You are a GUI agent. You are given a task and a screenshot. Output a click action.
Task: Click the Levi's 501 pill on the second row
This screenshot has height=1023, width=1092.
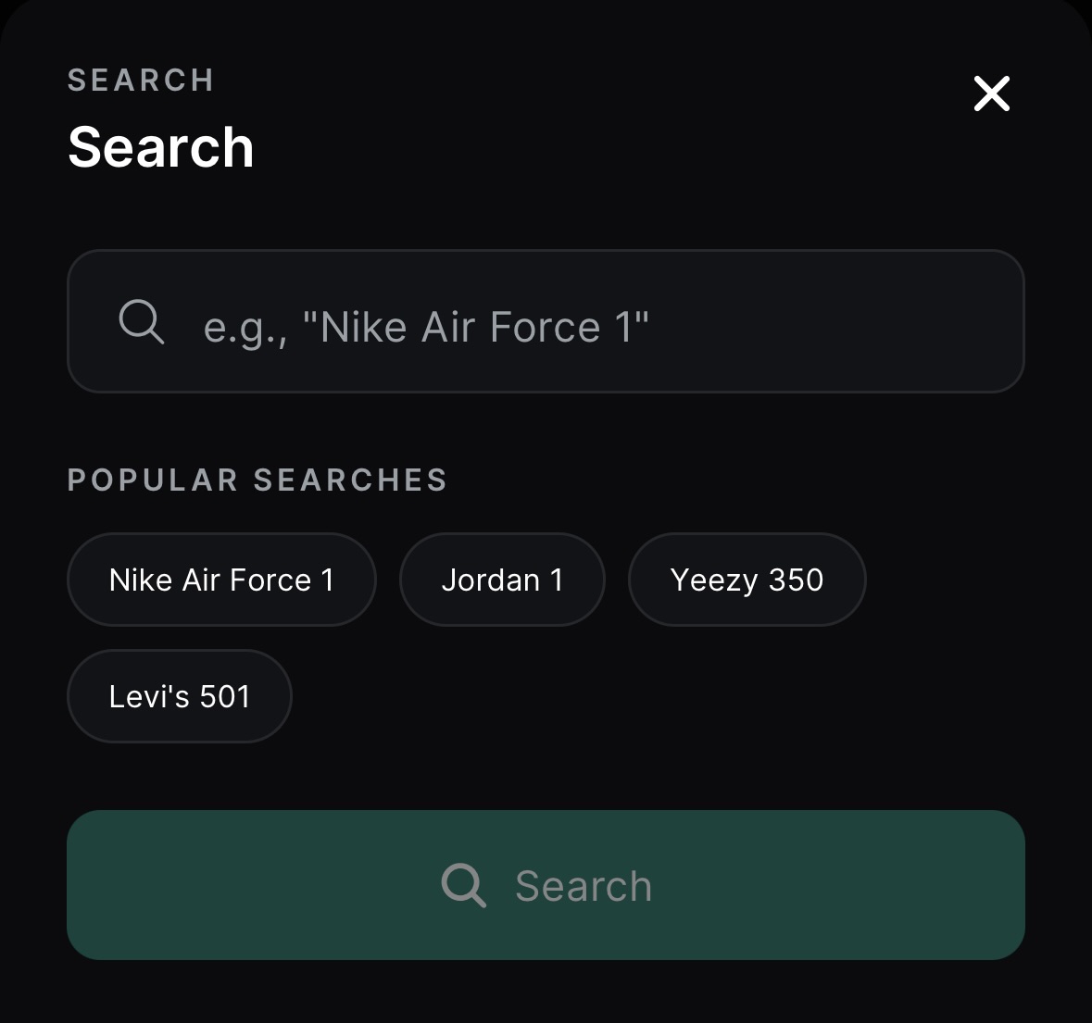click(x=180, y=696)
